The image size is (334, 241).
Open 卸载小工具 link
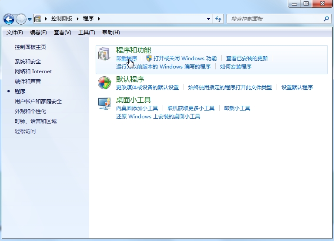pos(237,108)
